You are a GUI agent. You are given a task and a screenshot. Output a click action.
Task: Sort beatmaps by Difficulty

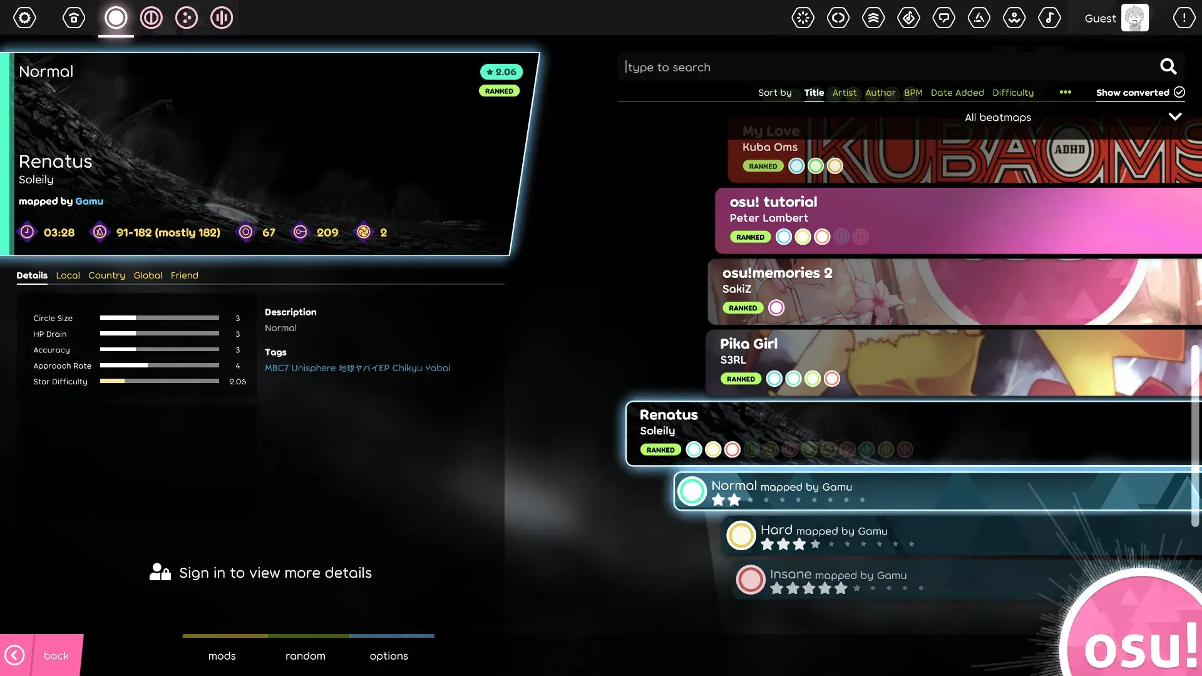[1012, 93]
